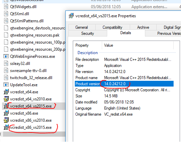Open the Digital Signatures tab
The height and width of the screenshot is (142, 181).
(169, 27)
